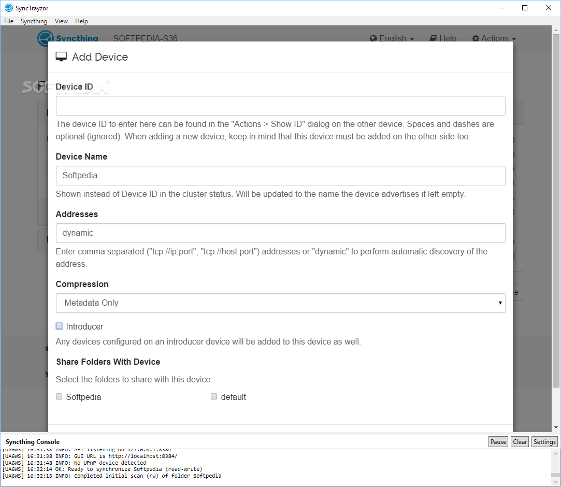
Task: Enable the Introducer checkbox
Action: 60,326
